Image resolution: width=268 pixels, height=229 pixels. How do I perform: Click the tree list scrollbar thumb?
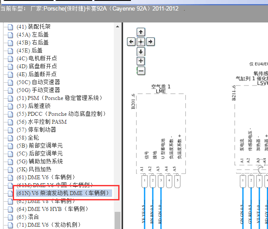(x=117, y=221)
